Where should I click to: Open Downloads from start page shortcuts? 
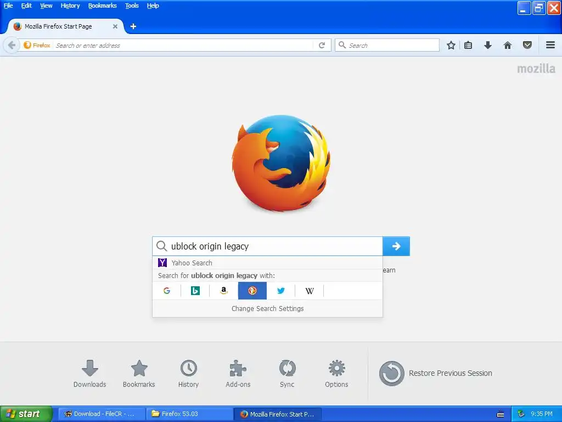click(89, 374)
